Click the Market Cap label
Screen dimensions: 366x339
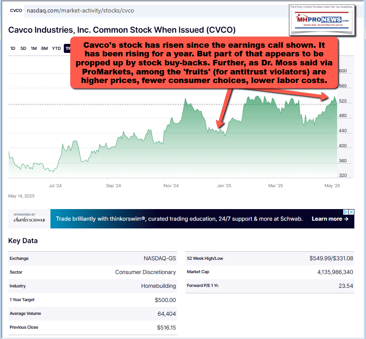pos(198,271)
